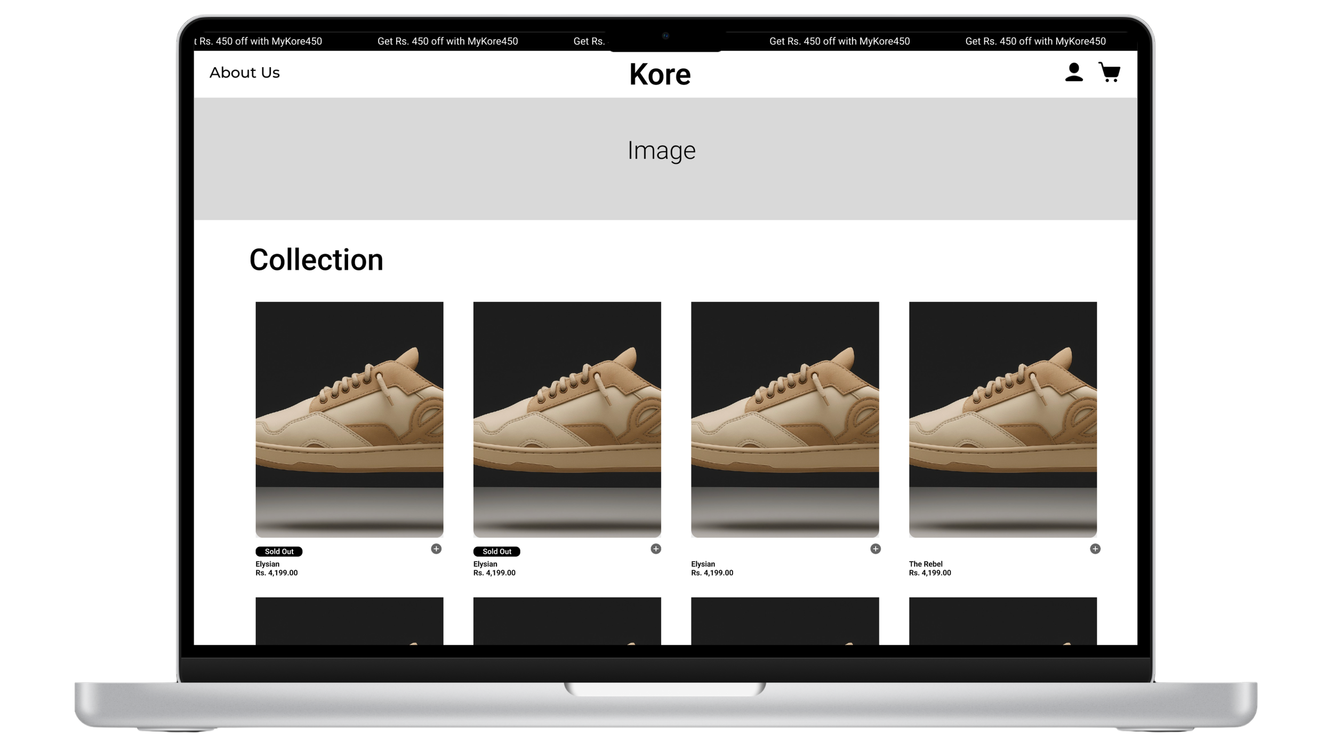This screenshot has height=750, width=1333.
Task: Click plus icon under third Elysian shoe
Action: coord(876,549)
